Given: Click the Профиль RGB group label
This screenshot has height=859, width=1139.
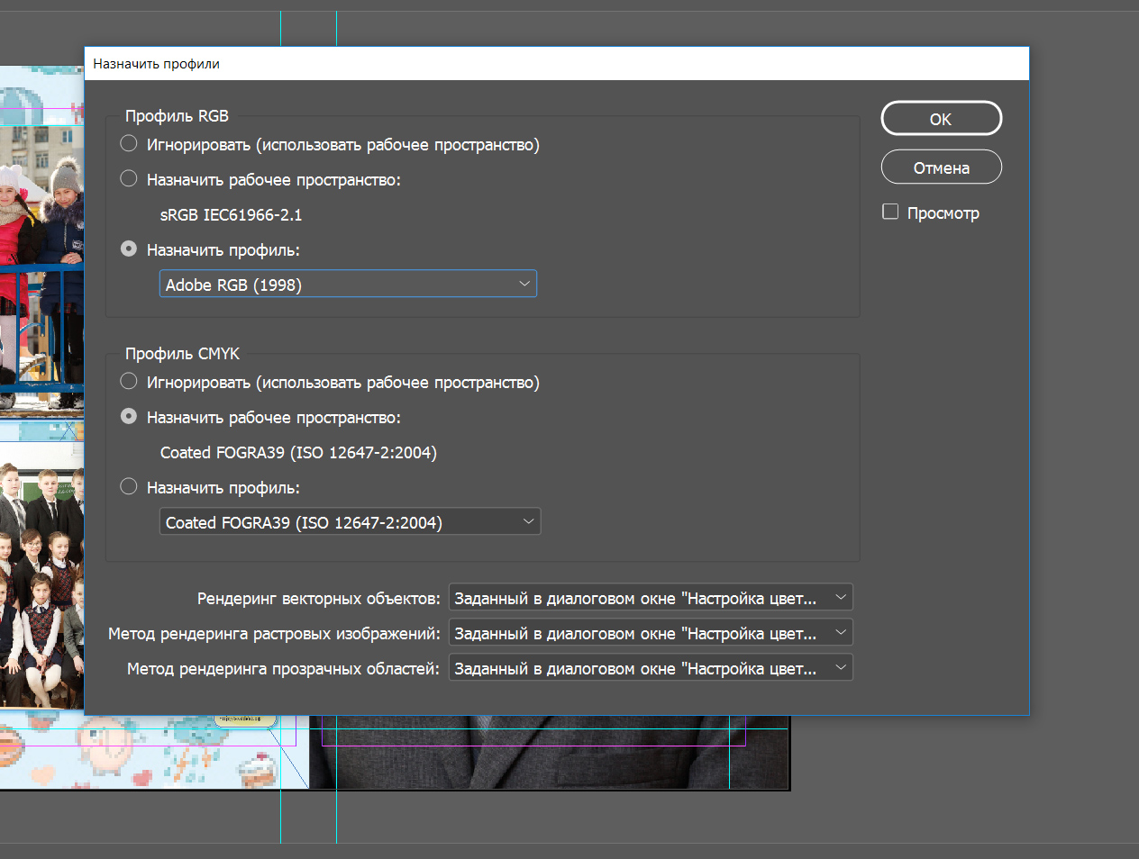Looking at the screenshot, I should click(x=177, y=116).
